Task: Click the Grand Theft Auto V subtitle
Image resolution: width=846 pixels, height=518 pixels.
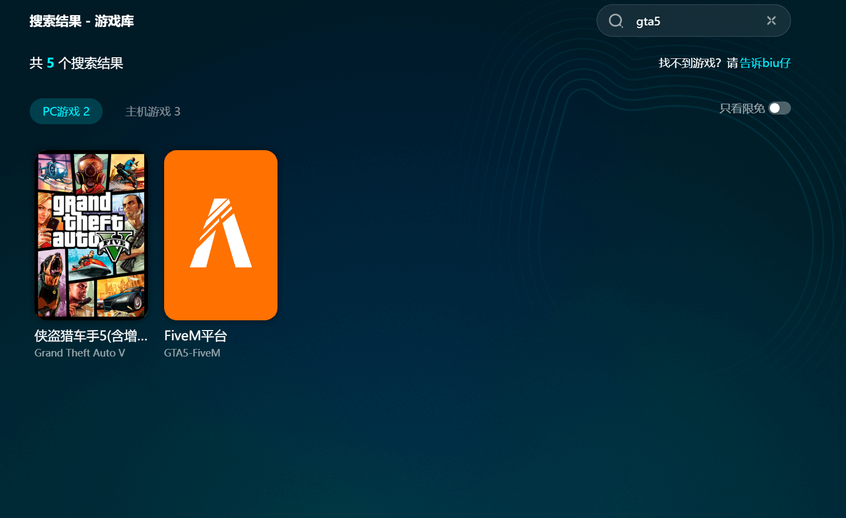Action: tap(80, 353)
